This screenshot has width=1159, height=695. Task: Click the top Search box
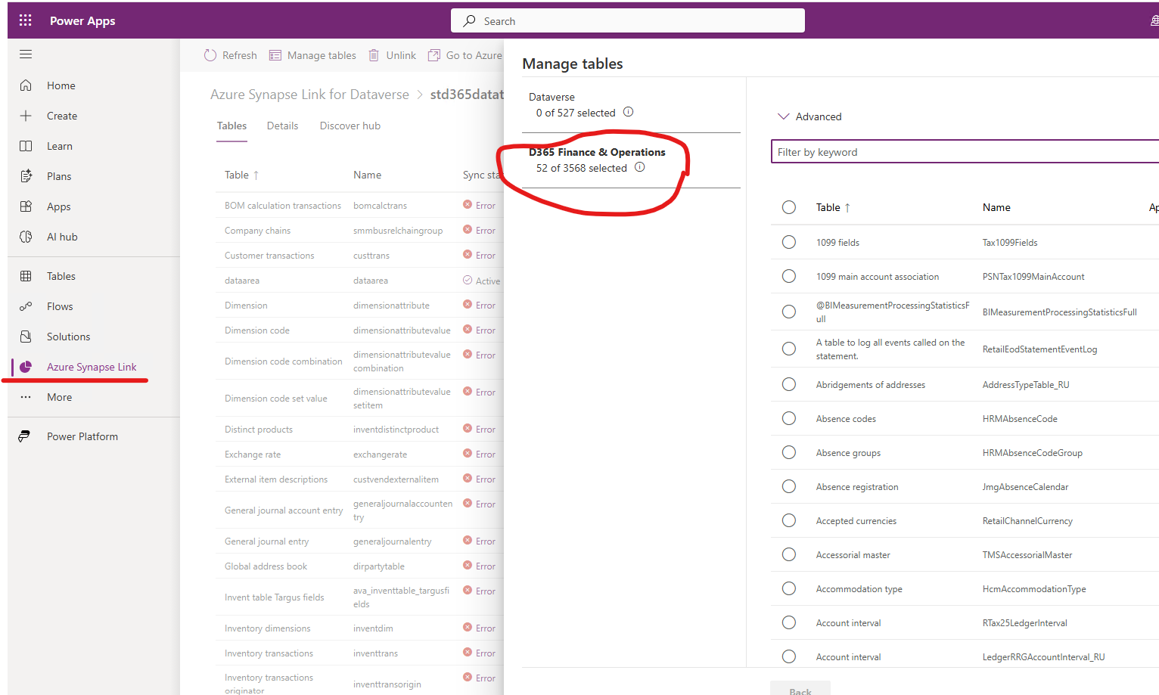628,20
